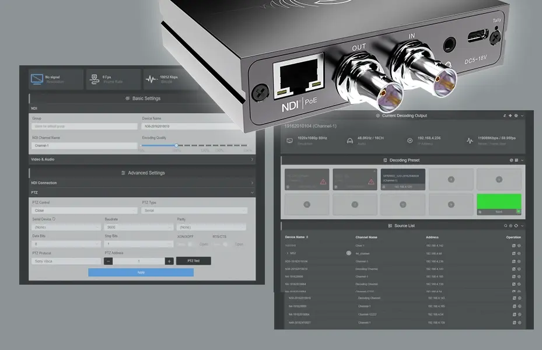Expand the NDI Connection section

click(x=142, y=183)
